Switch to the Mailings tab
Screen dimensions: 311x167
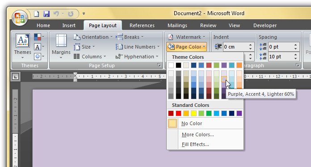click(177, 25)
